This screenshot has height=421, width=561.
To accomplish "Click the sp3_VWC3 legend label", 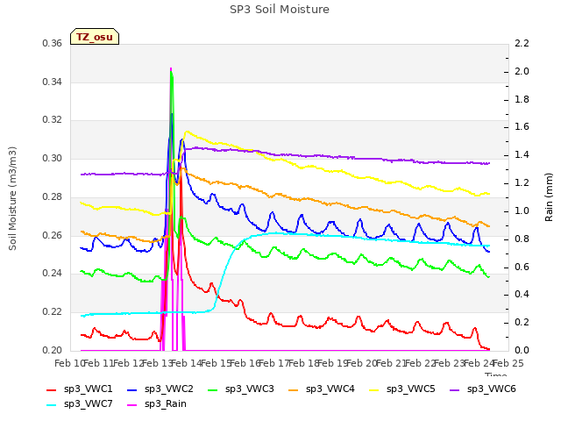I will pos(249,389).
